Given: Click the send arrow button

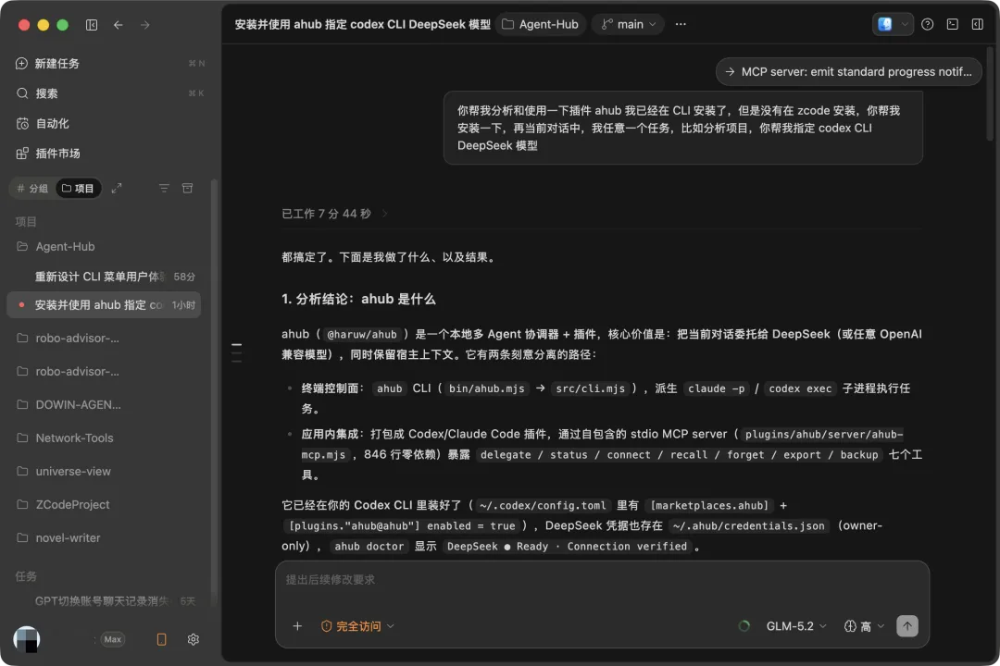Looking at the screenshot, I should (x=906, y=626).
